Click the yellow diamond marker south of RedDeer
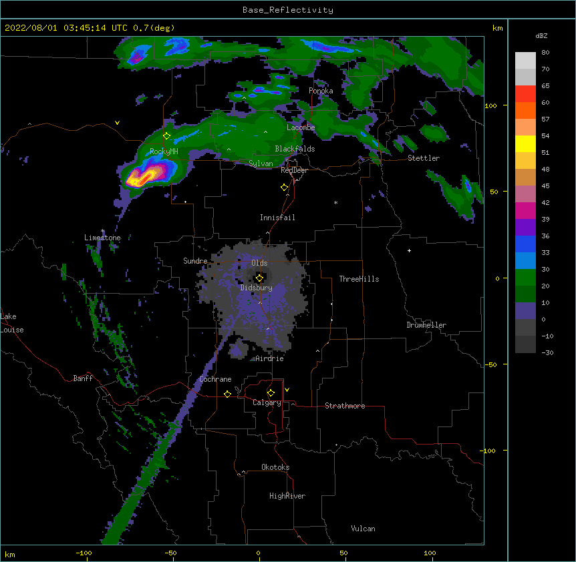Screen dimensions: 576x562 click(x=285, y=188)
